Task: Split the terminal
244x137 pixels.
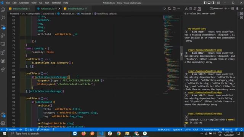Action: 233,9
